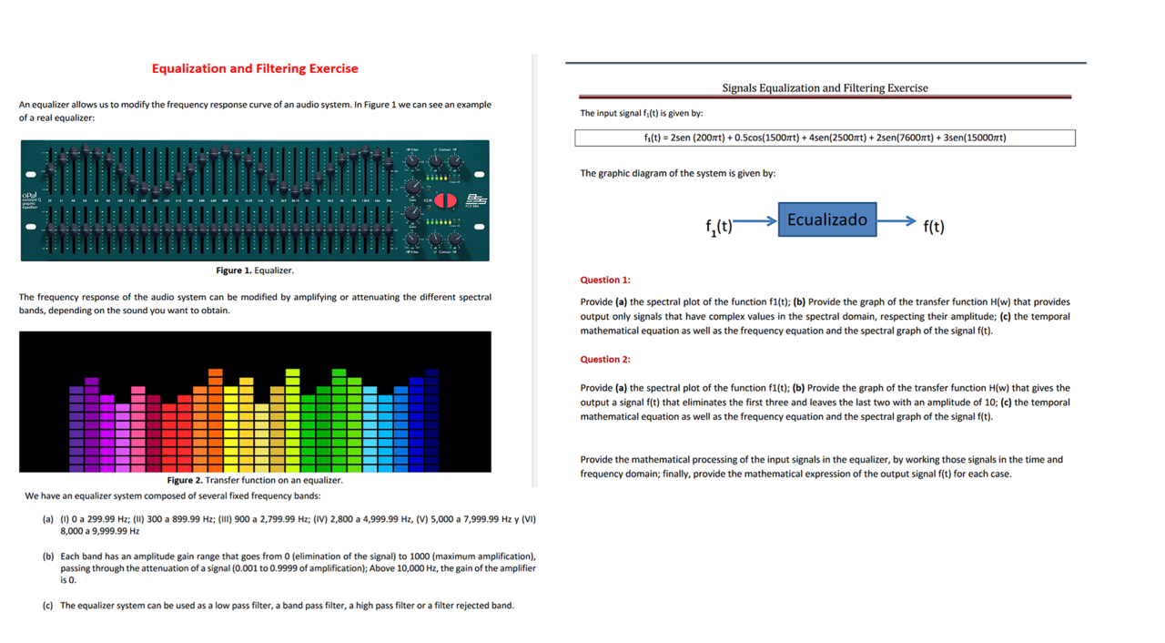The height and width of the screenshot is (643, 1165).
Task: Click the green LED on the equalizer meter
Action: coord(428,179)
